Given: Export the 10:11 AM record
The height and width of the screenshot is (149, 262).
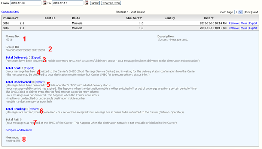Looking at the screenshot, I should [253, 28].
